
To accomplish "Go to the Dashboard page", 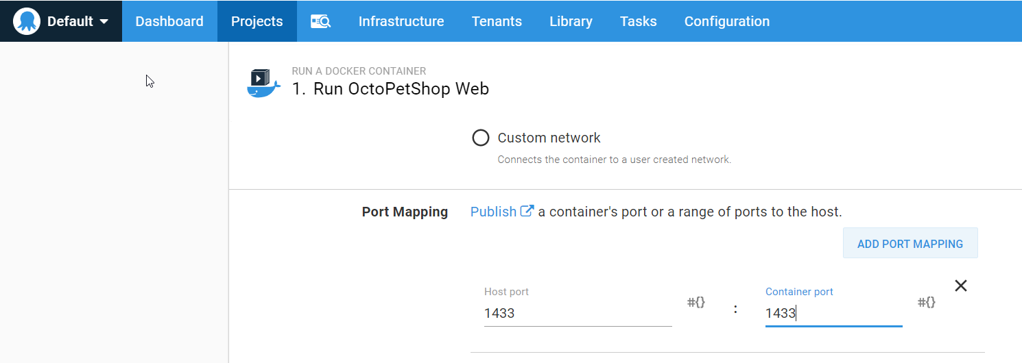I will 169,21.
